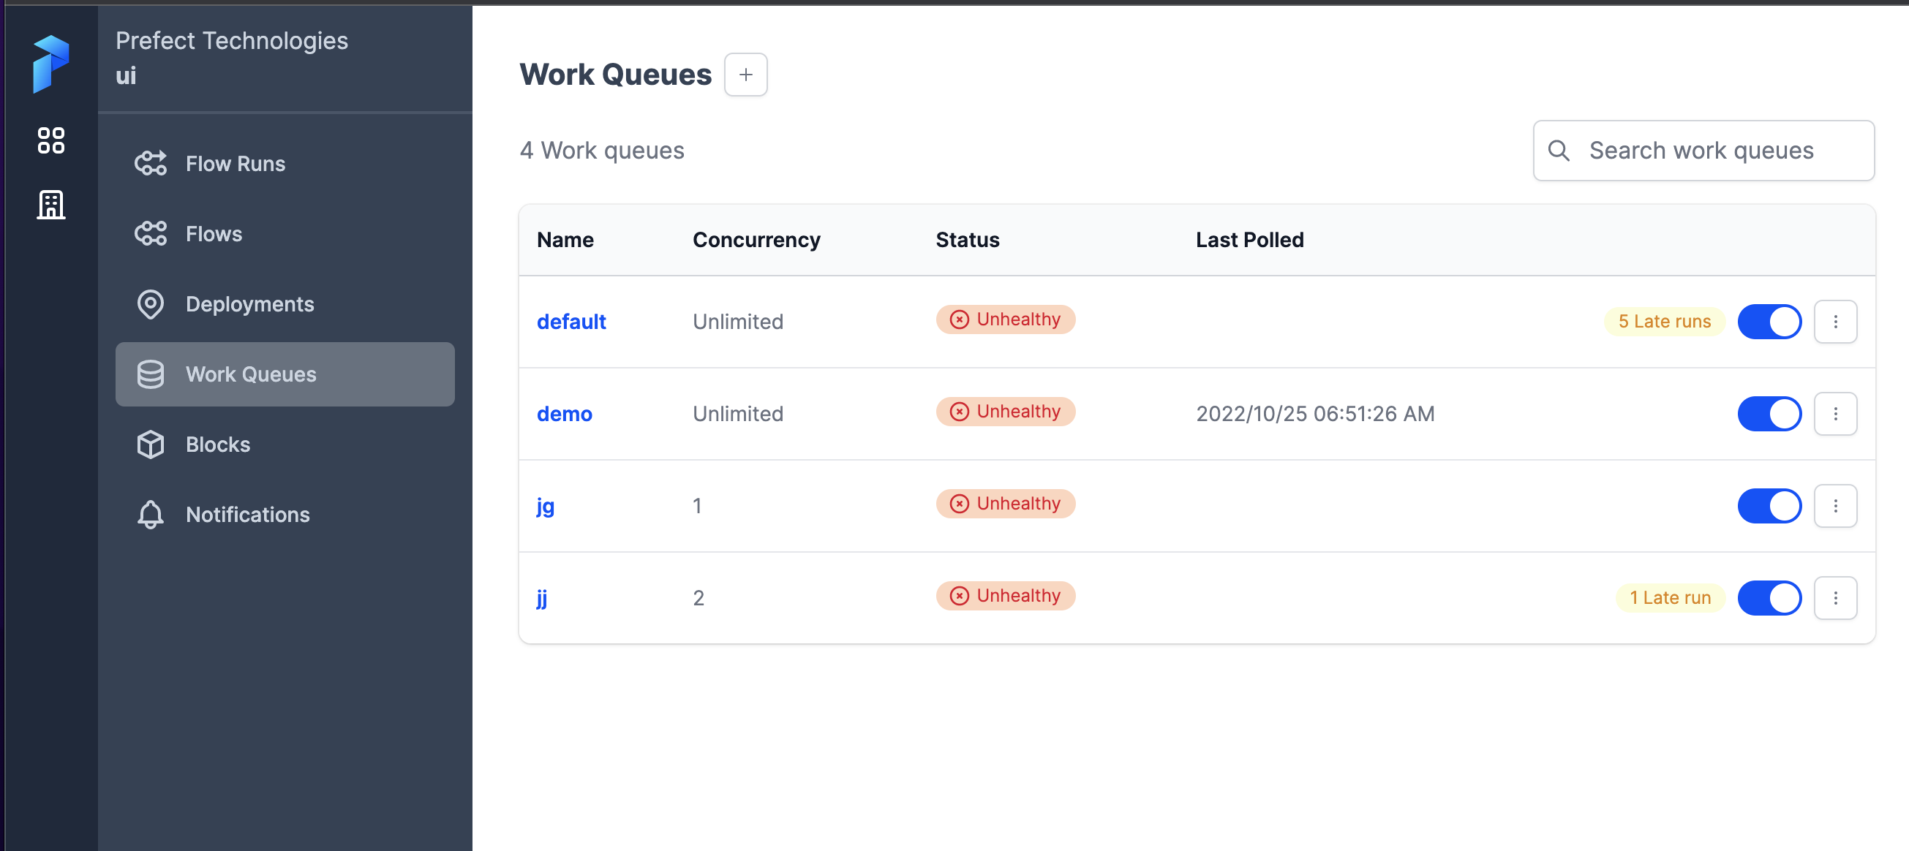
Task: Select Notifications in the sidebar
Action: 247,514
